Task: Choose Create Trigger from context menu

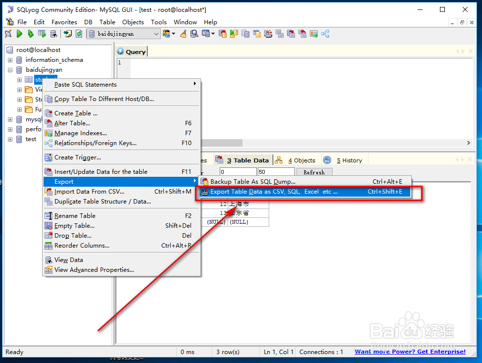Action: (x=121, y=157)
